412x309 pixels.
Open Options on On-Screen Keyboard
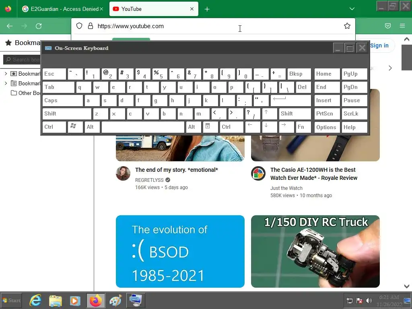[x=327, y=127]
